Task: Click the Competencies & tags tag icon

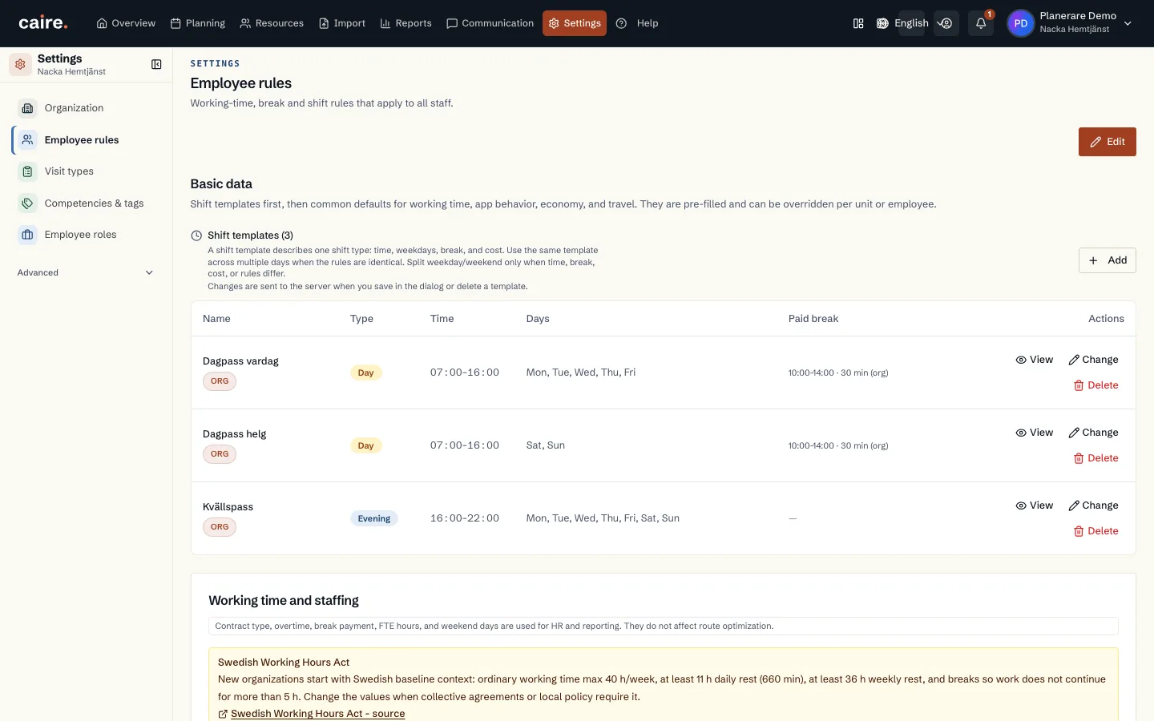Action: 27,203
